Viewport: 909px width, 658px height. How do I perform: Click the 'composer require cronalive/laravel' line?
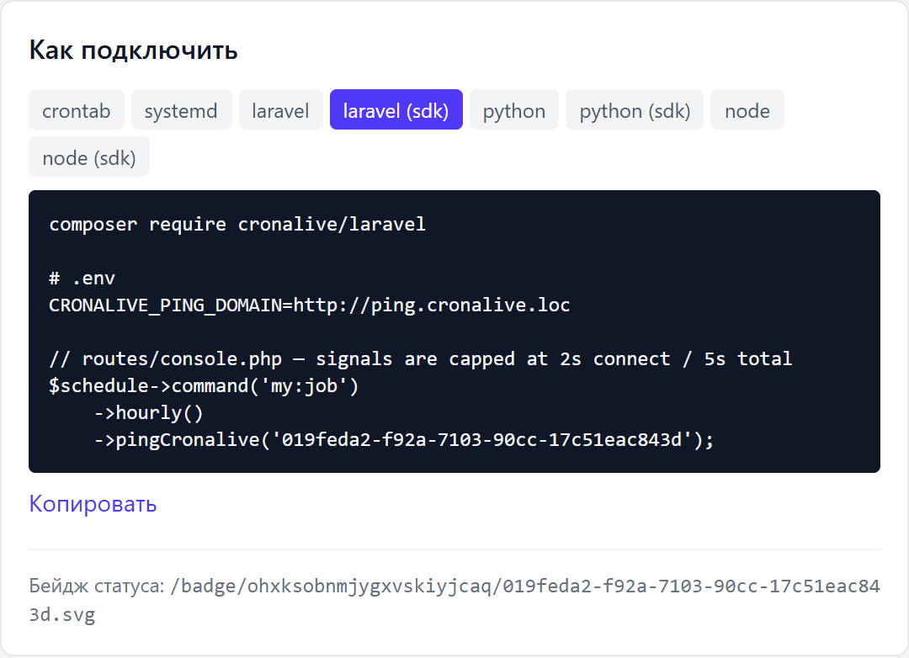click(x=237, y=225)
